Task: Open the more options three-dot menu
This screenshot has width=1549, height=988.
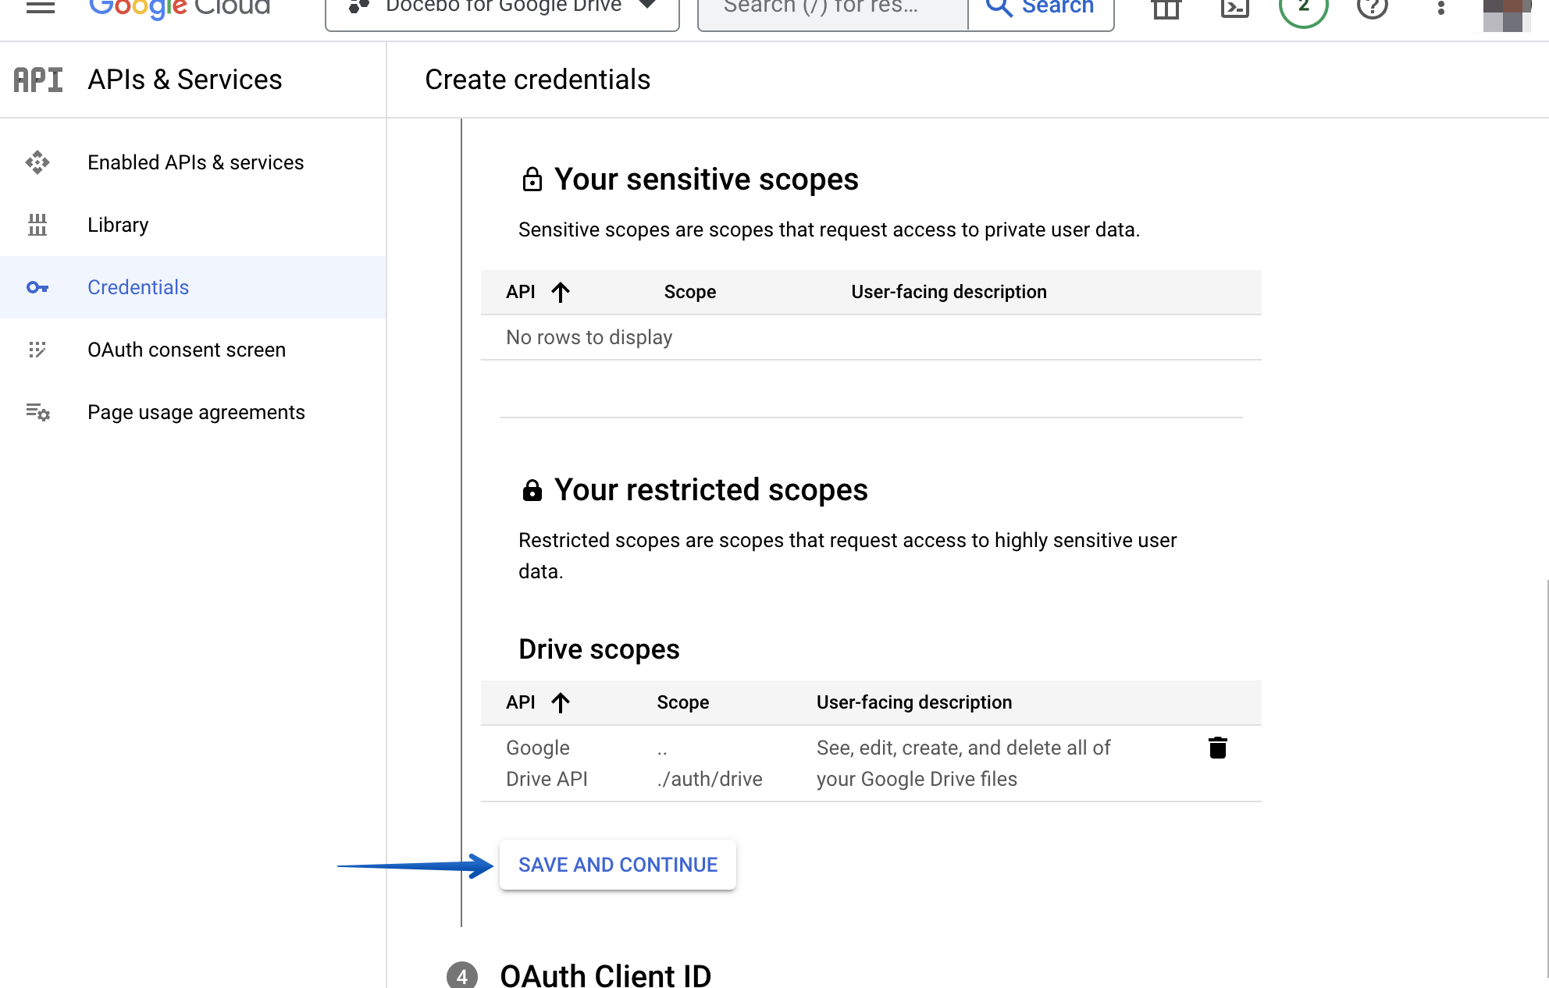Action: pyautogui.click(x=1440, y=7)
